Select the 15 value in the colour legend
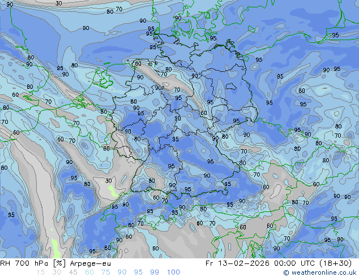This screenshot has width=359, height=277. (x=40, y=272)
